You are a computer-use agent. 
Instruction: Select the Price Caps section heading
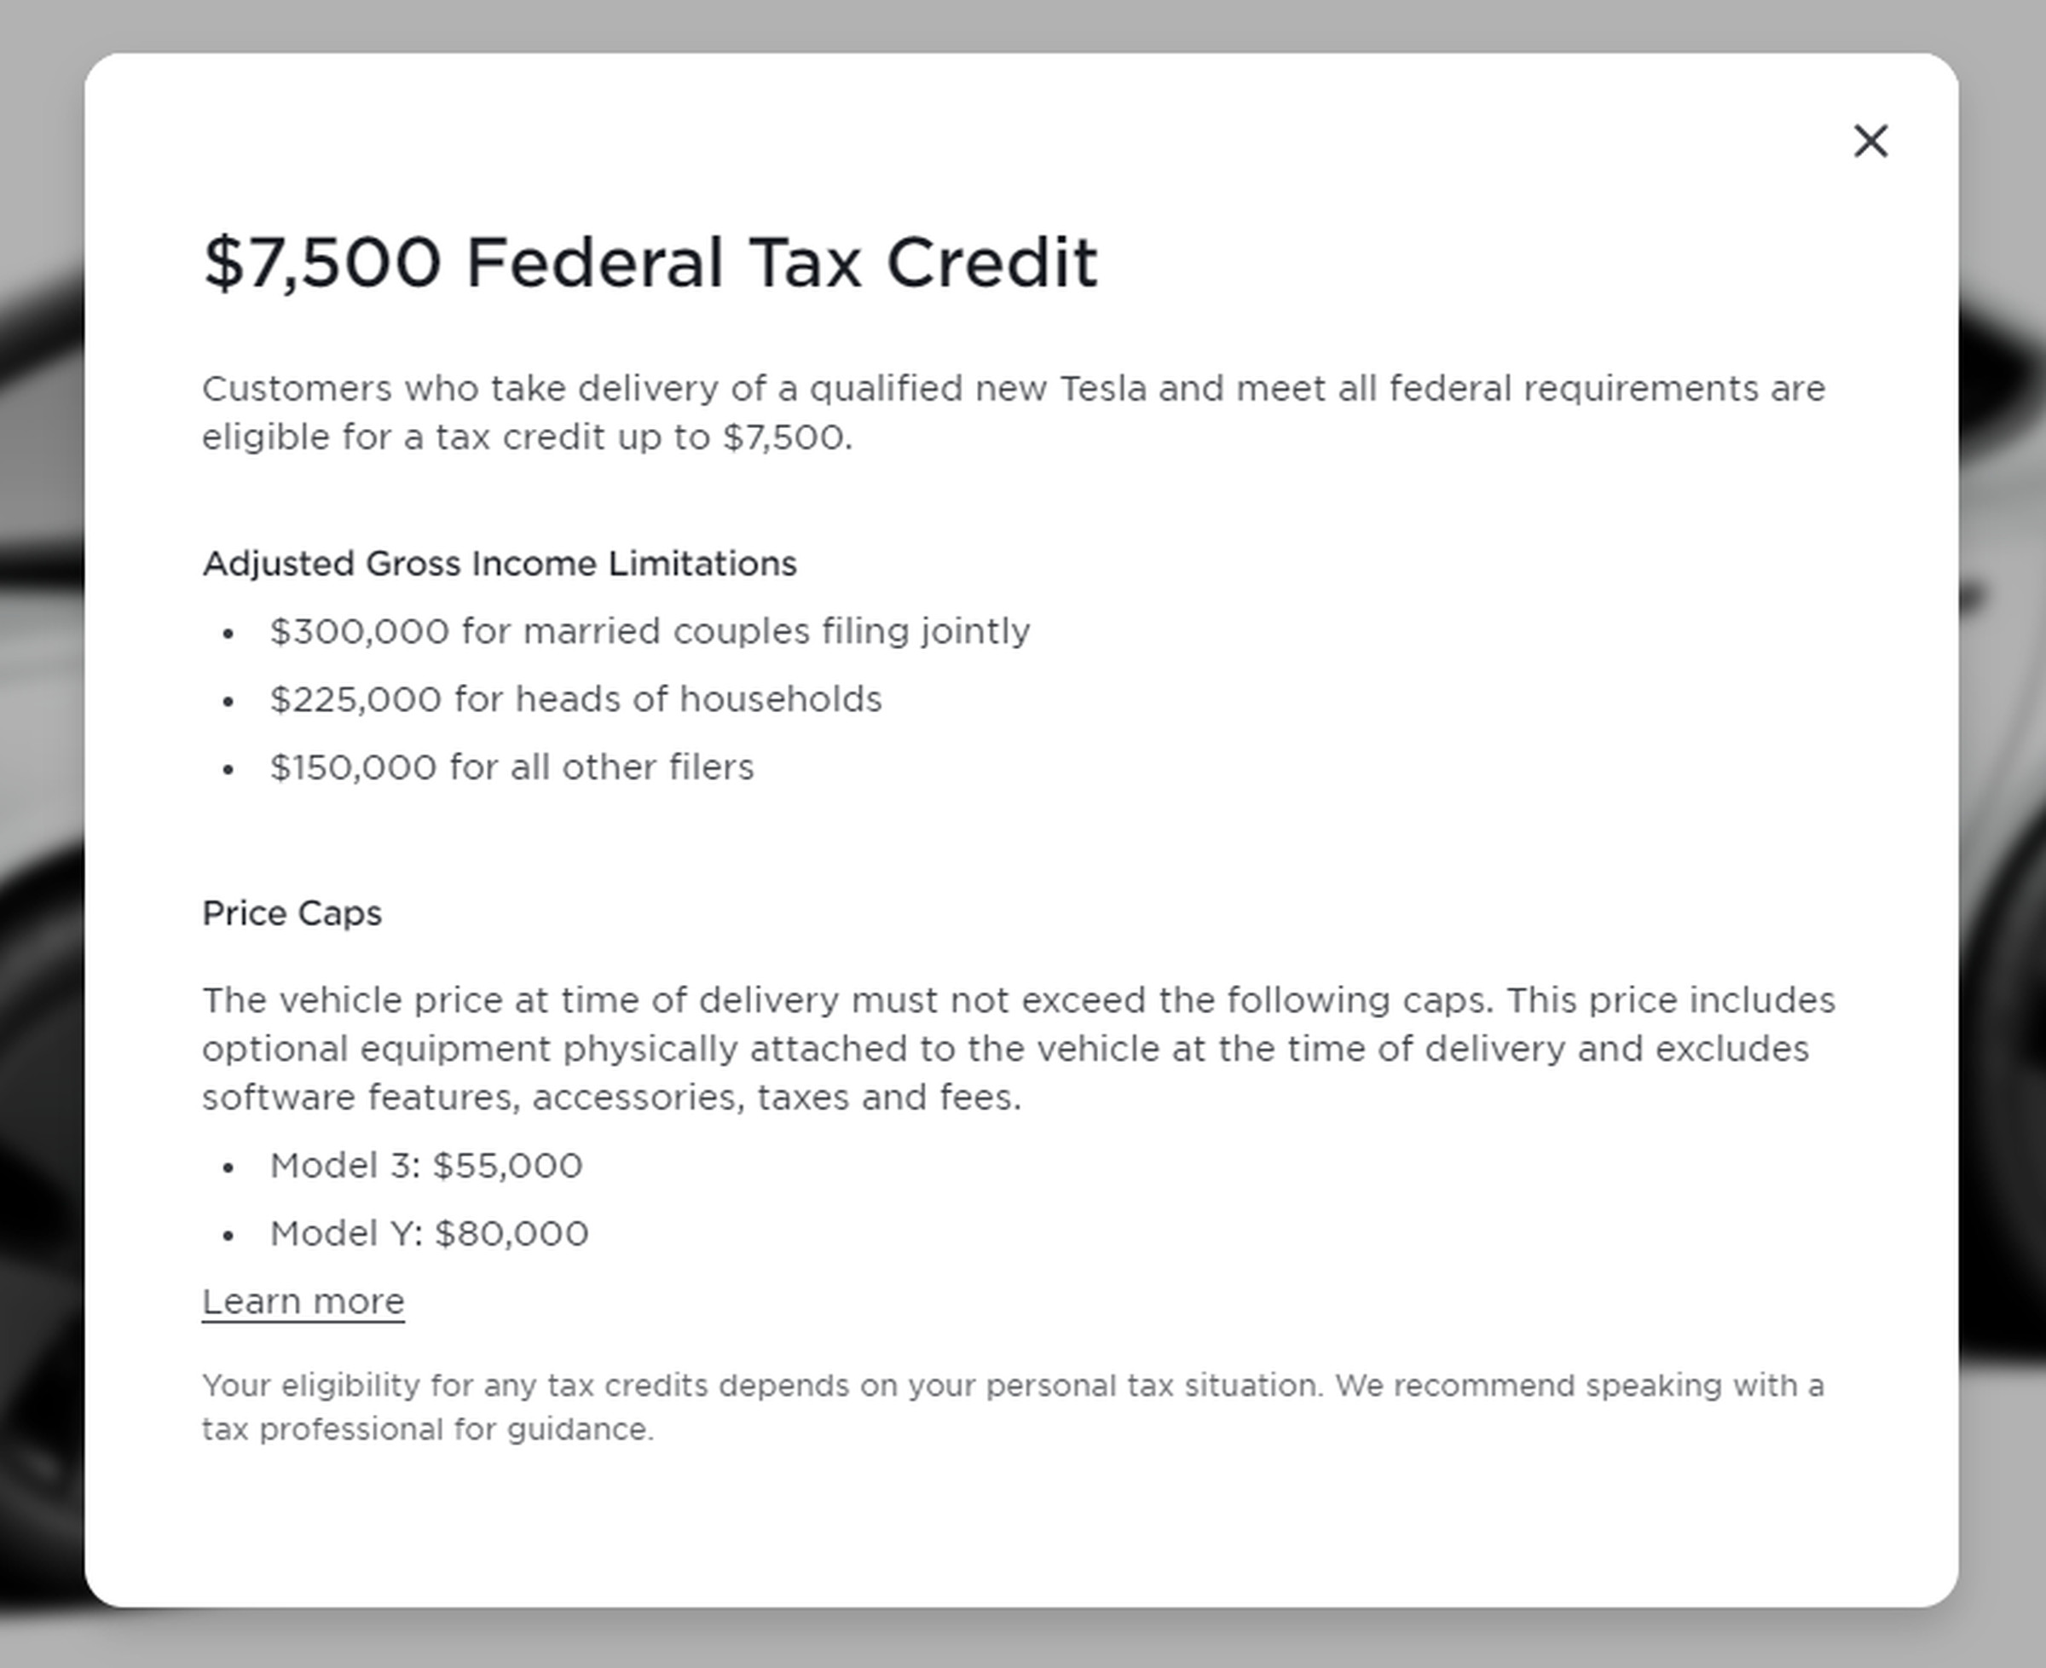click(x=291, y=912)
